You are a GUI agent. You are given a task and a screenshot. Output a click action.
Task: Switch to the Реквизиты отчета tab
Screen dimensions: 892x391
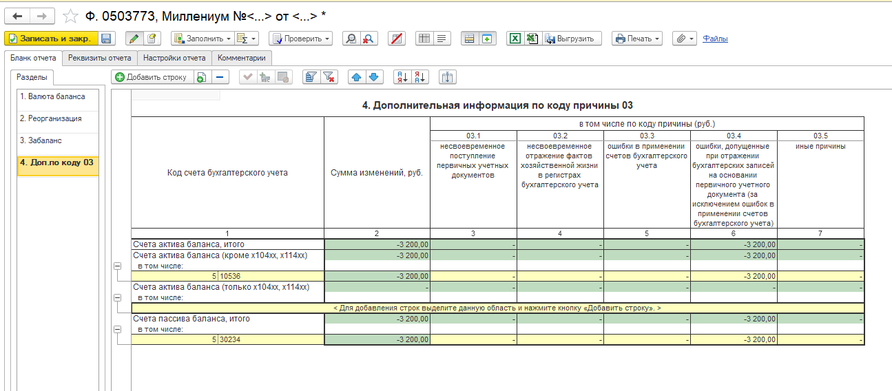point(100,59)
